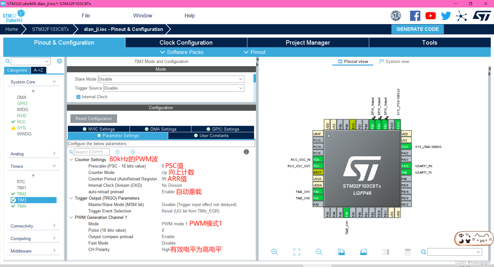The height and width of the screenshot is (267, 494).
Task: Select RCC under System Core
Action: (x=21, y=122)
